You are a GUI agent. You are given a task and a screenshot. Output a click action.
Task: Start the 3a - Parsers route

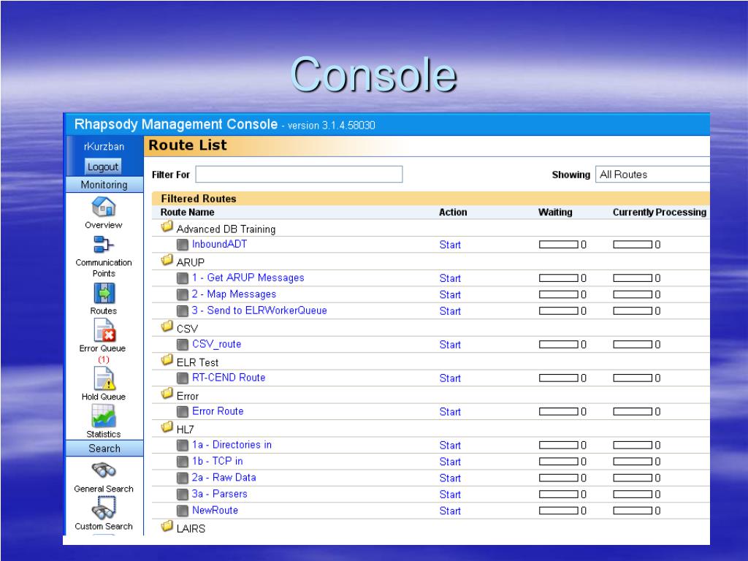(450, 495)
